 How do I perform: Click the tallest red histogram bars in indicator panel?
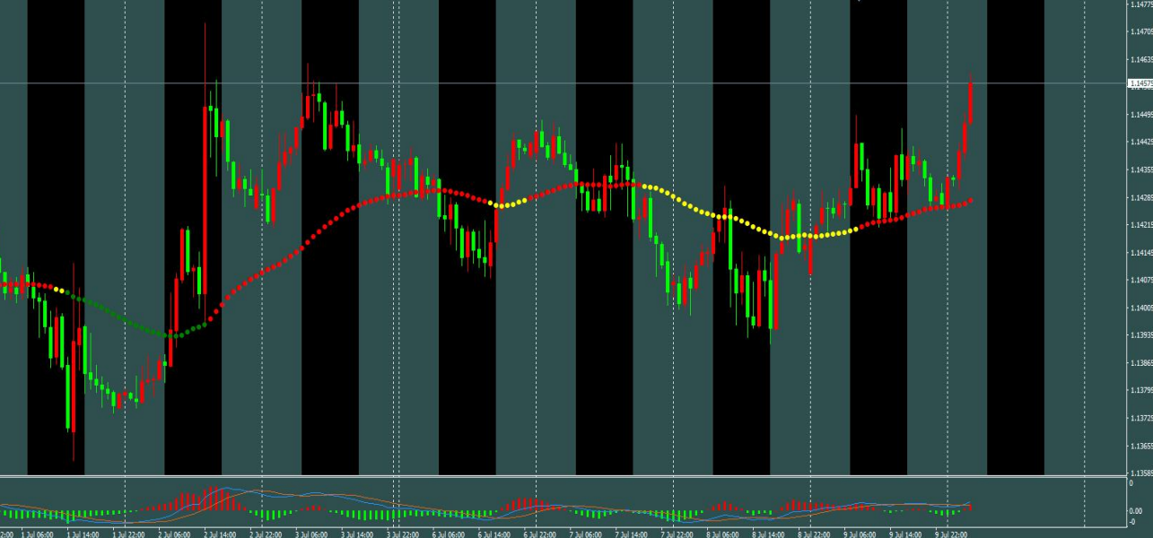tap(214, 499)
